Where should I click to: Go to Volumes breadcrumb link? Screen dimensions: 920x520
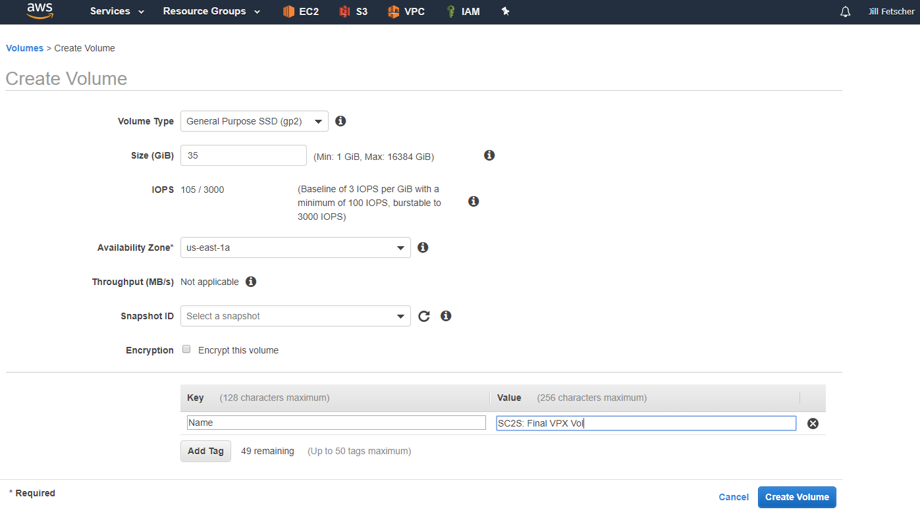[x=24, y=48]
